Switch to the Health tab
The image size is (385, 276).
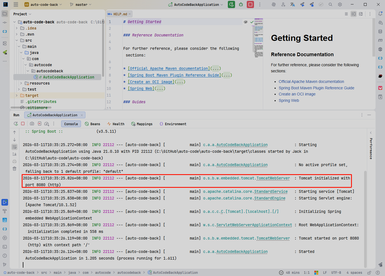tap(116, 124)
